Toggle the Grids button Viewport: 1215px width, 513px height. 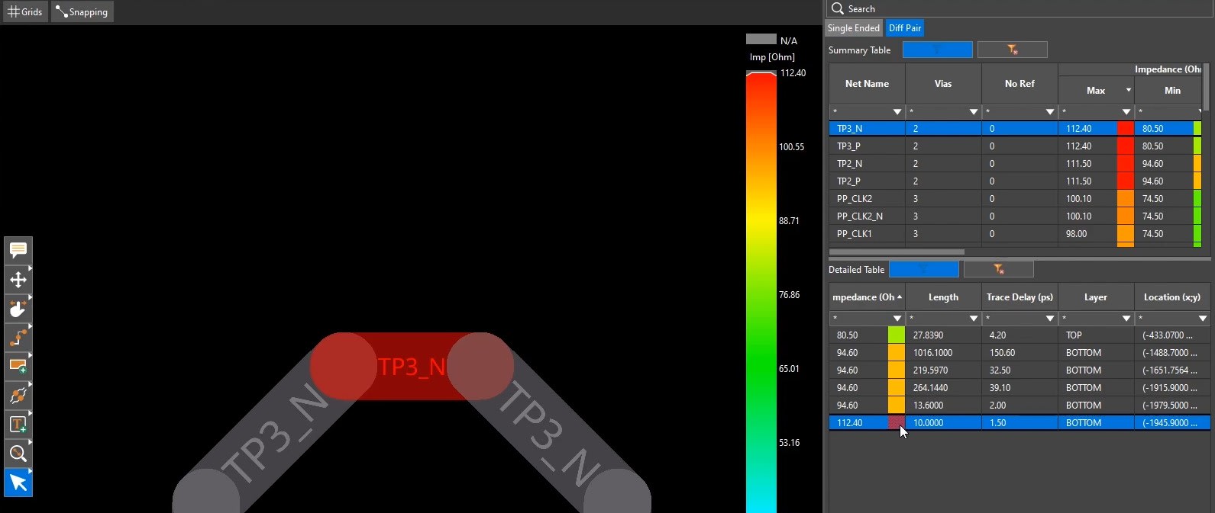click(25, 11)
